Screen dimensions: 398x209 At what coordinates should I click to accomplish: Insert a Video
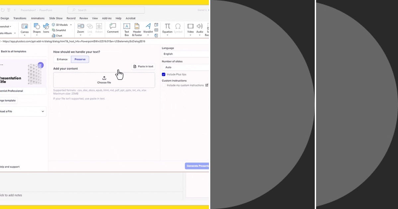pos(190,29)
